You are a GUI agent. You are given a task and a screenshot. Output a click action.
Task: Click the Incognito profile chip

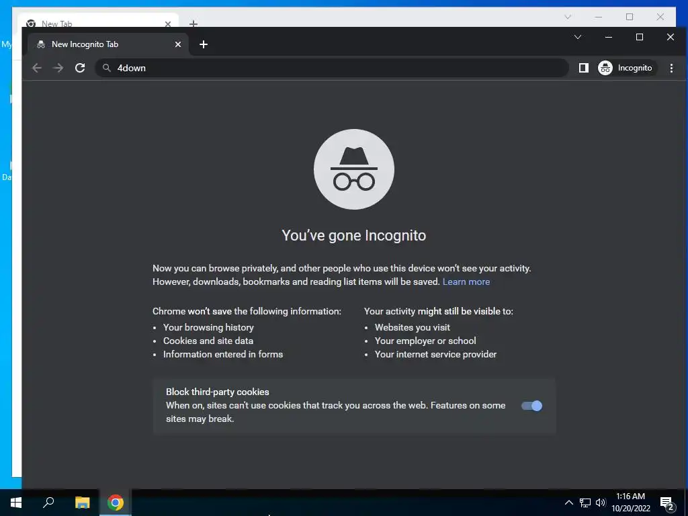(x=627, y=68)
